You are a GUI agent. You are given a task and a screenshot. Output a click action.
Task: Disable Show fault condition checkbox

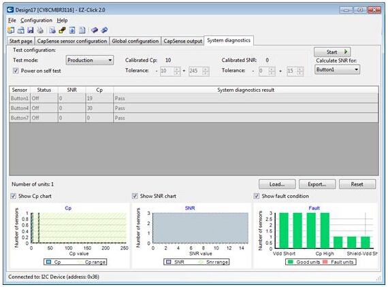(257, 196)
